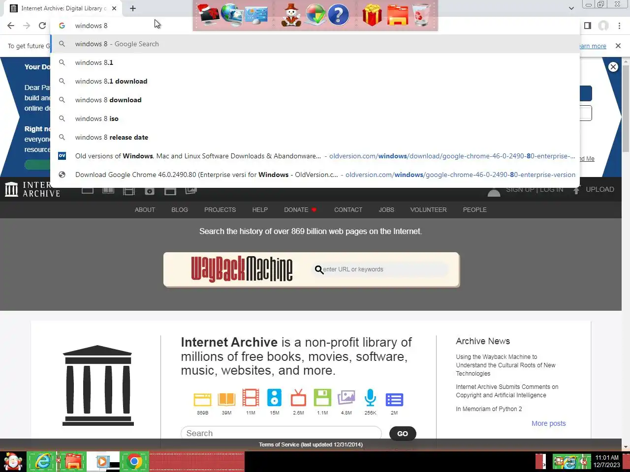Open the Recycle Bin dock icon
630x472 pixels.
pos(421,14)
